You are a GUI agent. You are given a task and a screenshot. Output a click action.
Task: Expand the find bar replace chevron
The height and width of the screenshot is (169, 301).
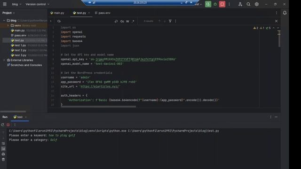tap(51, 21)
